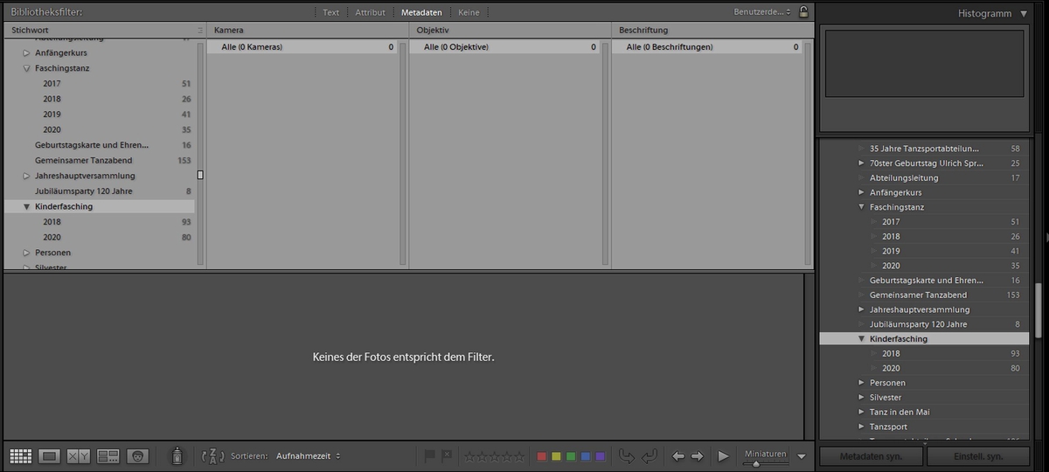Switch to grid view in the toolbar

coord(21,456)
